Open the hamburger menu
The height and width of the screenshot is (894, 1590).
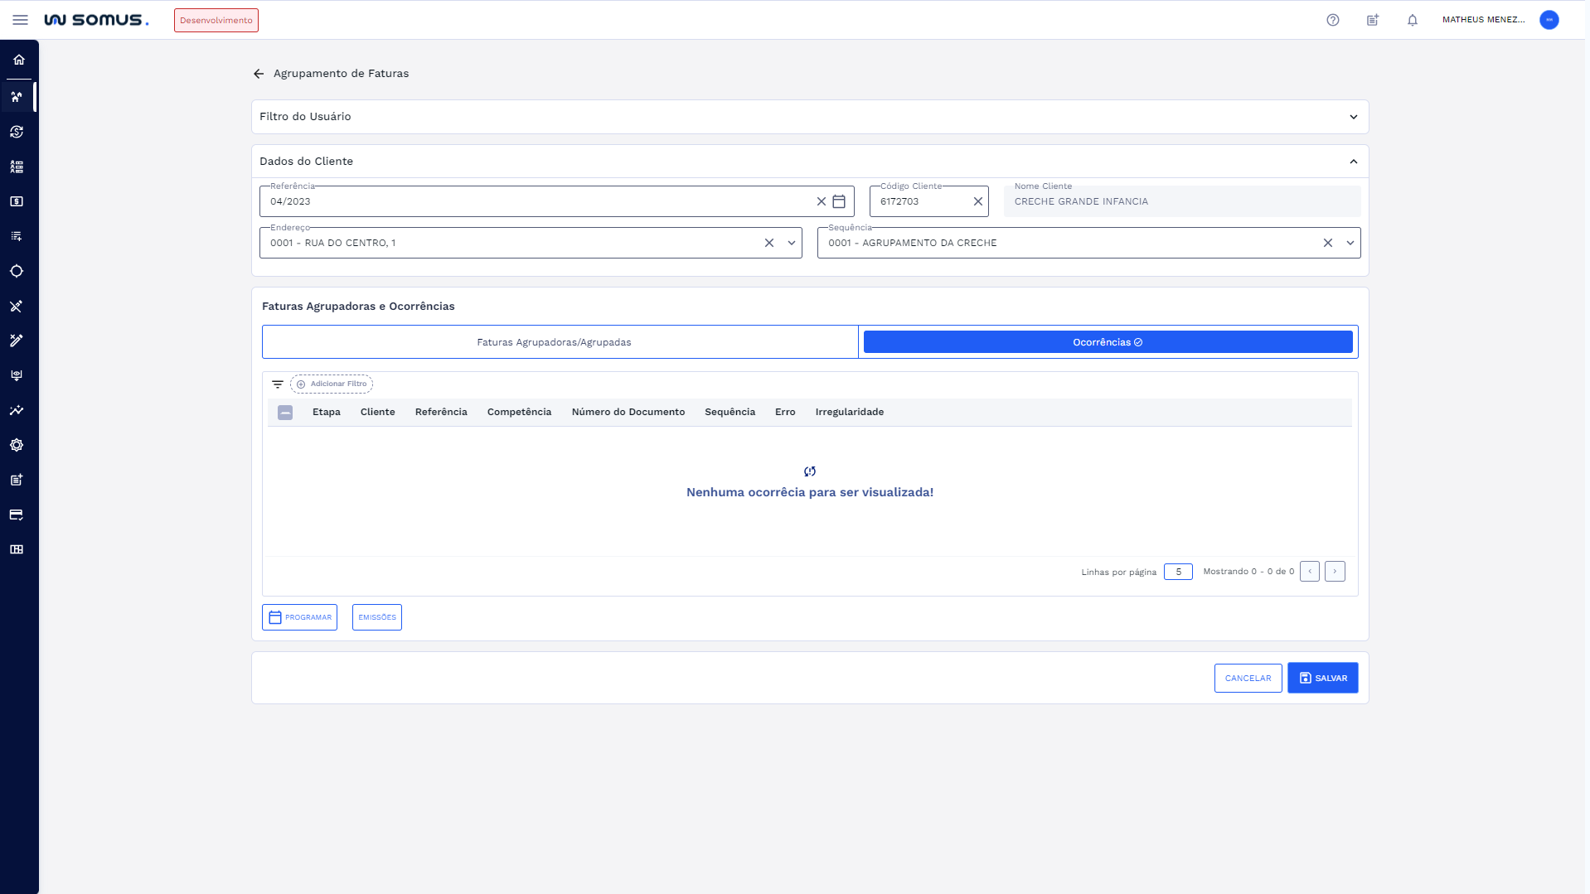(20, 20)
